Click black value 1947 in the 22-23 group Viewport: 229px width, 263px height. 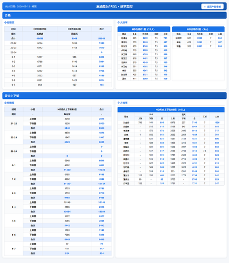[x=67, y=137]
